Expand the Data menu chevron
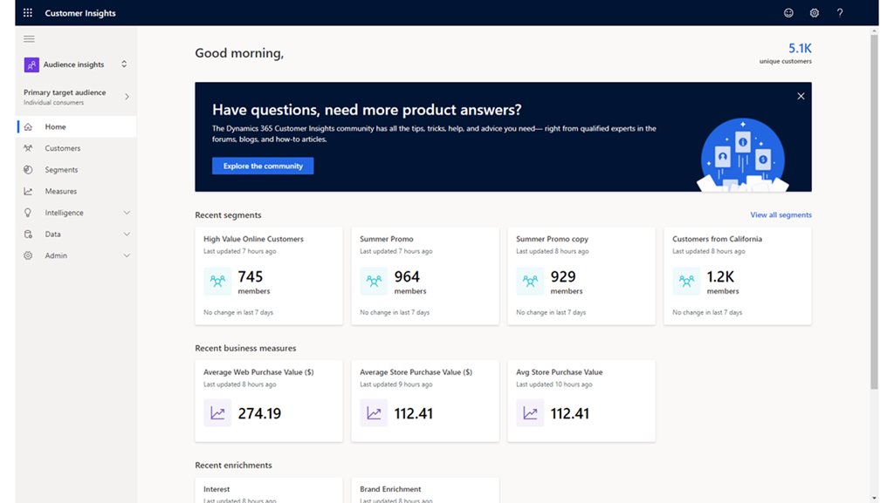Image resolution: width=894 pixels, height=503 pixels. 127,234
